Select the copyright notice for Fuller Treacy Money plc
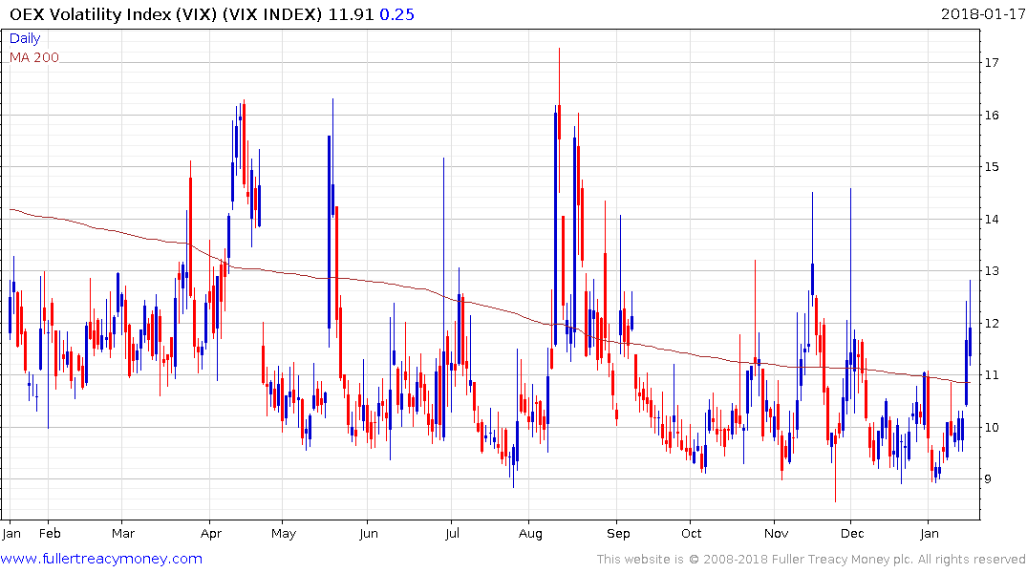Screen dimensions: 1027x573 click(811, 560)
